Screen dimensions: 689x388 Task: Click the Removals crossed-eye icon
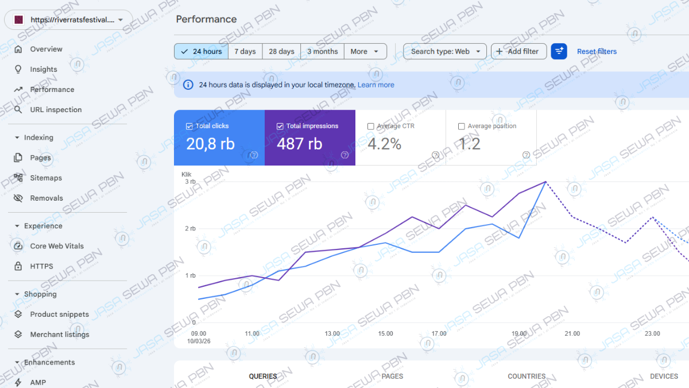pyautogui.click(x=18, y=198)
